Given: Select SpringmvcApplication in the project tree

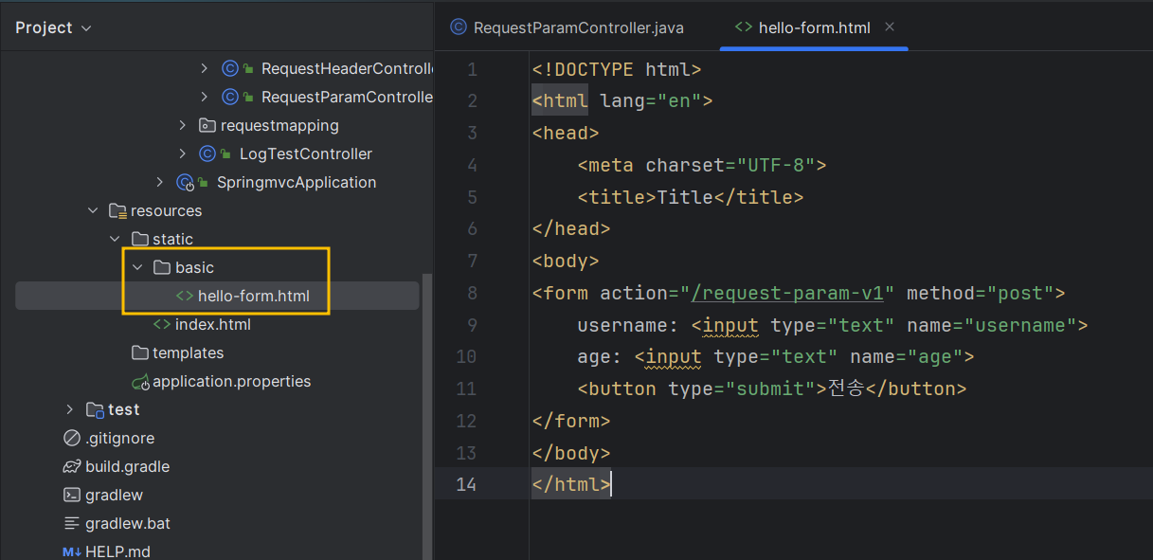Looking at the screenshot, I should coord(297,182).
